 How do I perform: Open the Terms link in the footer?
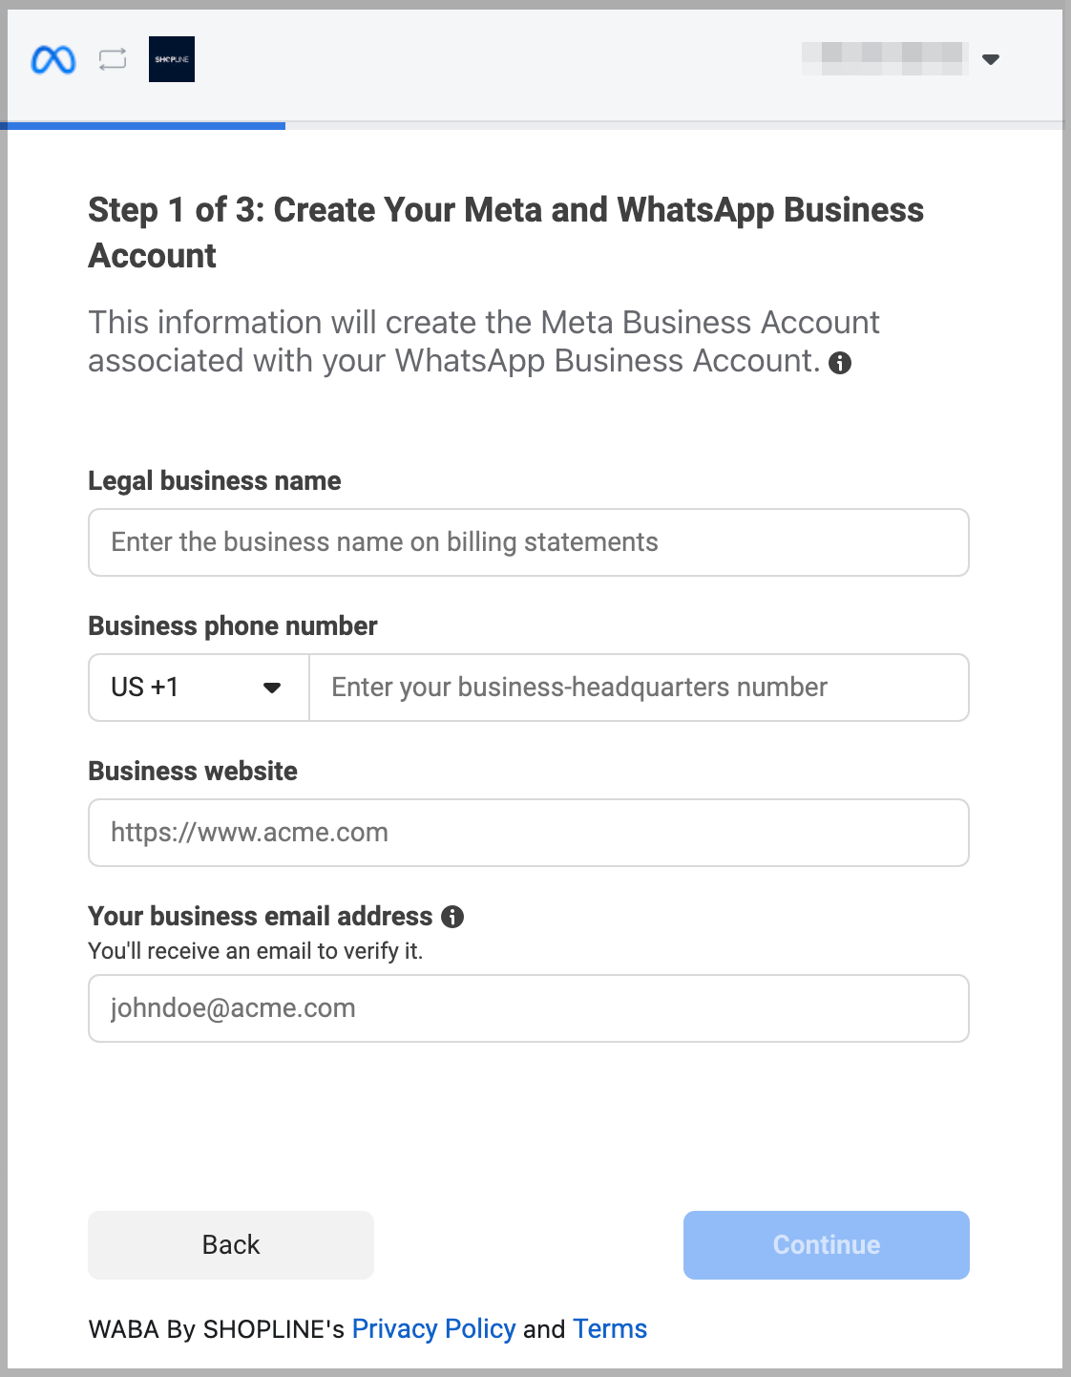point(609,1328)
